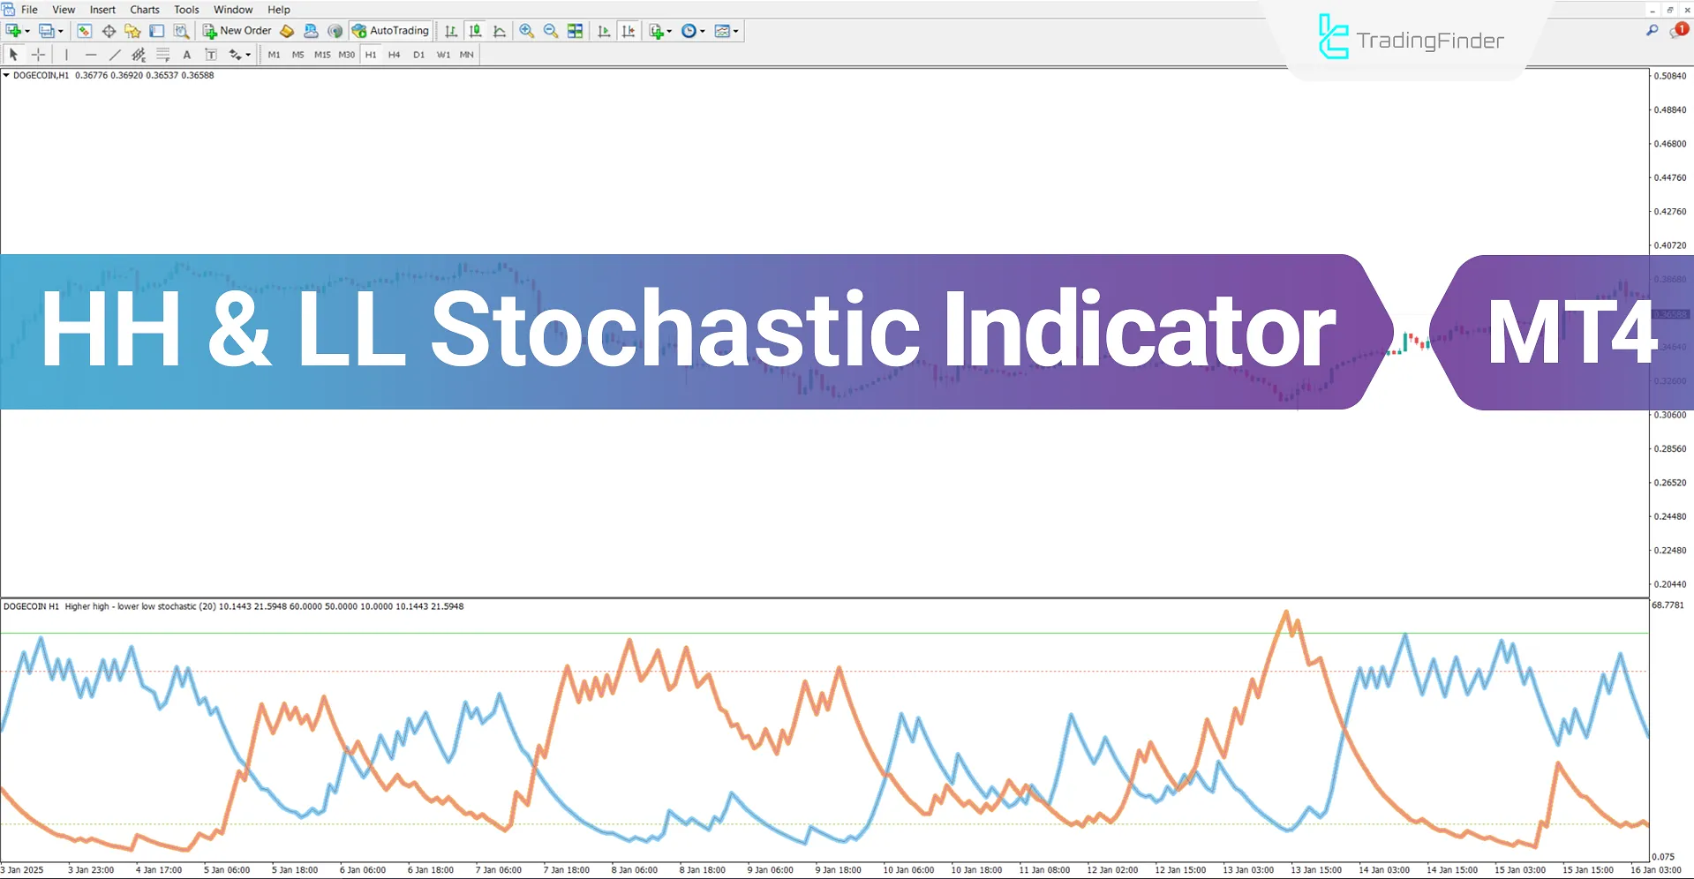Click the MQL5 community cloud icon

tap(311, 31)
